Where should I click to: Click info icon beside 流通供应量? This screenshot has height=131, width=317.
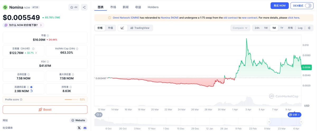[28, 87]
